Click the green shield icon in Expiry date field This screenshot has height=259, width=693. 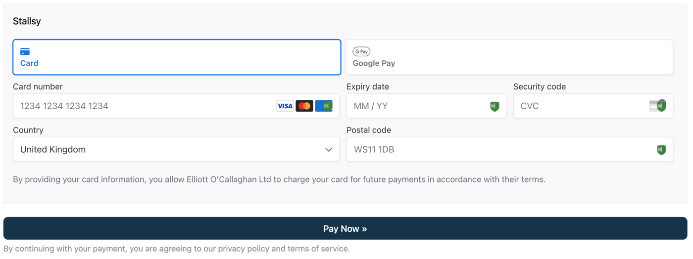tap(494, 106)
